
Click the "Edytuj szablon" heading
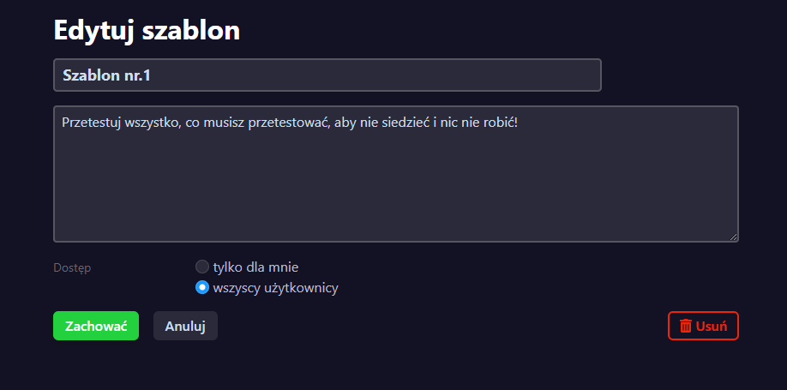click(x=147, y=30)
